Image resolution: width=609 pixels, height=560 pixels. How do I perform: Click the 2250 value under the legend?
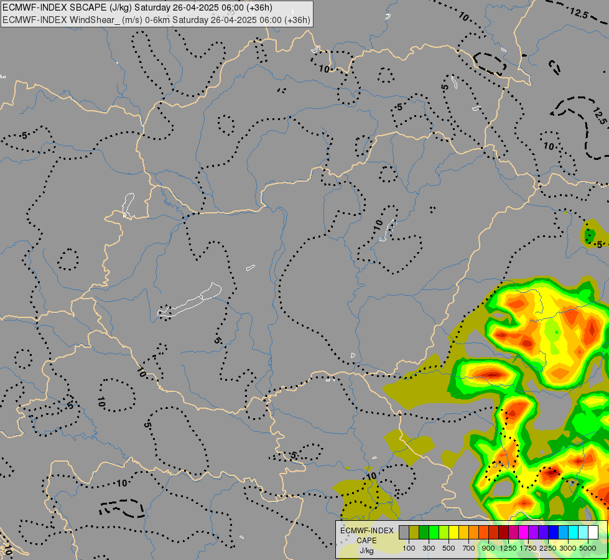(548, 548)
